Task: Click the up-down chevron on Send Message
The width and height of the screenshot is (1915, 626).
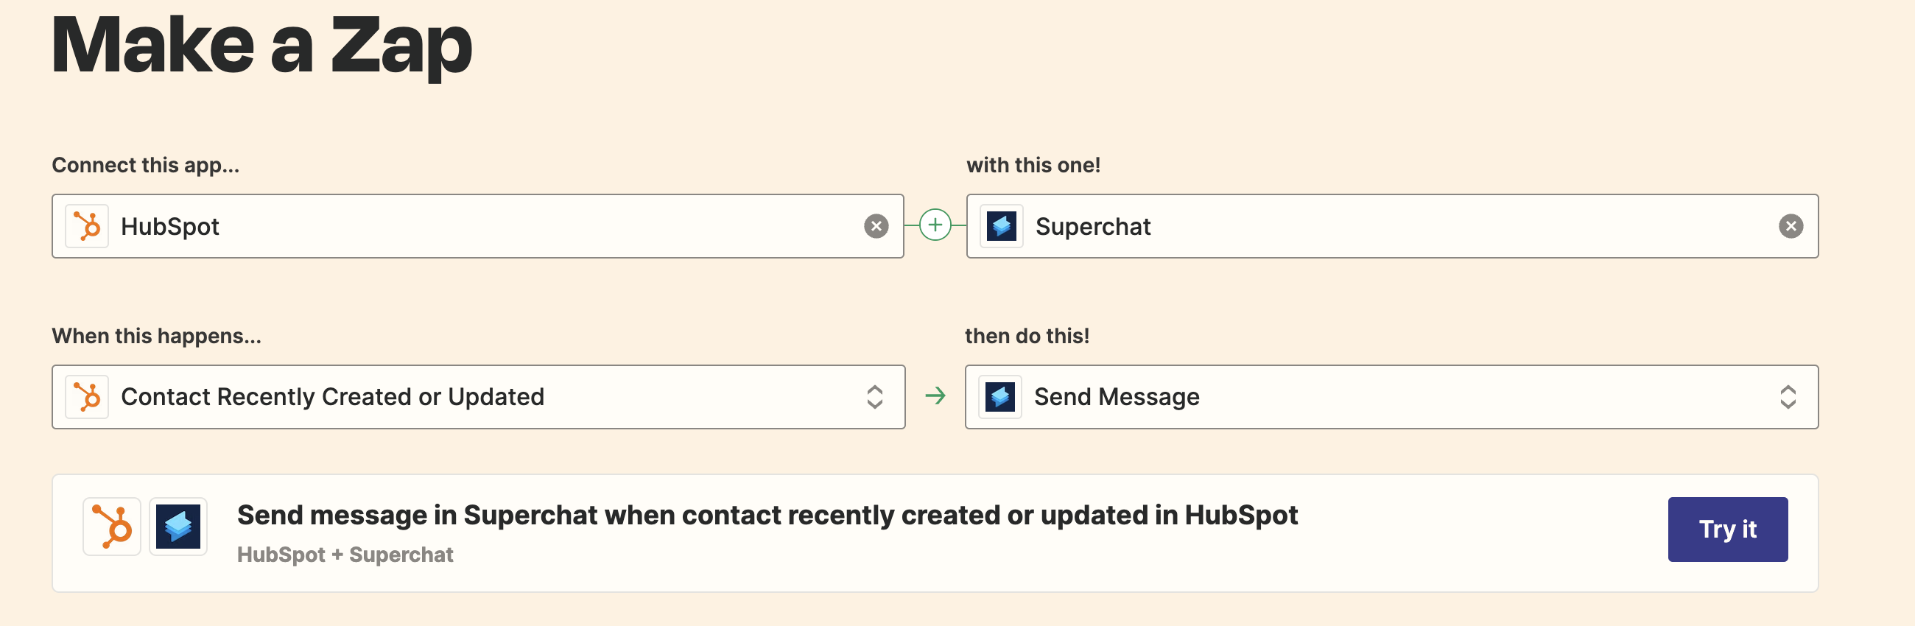Action: pos(1788,397)
